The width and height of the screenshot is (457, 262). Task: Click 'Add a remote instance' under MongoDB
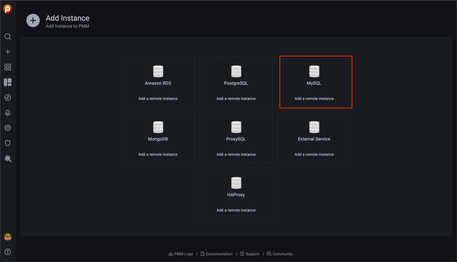pos(158,154)
